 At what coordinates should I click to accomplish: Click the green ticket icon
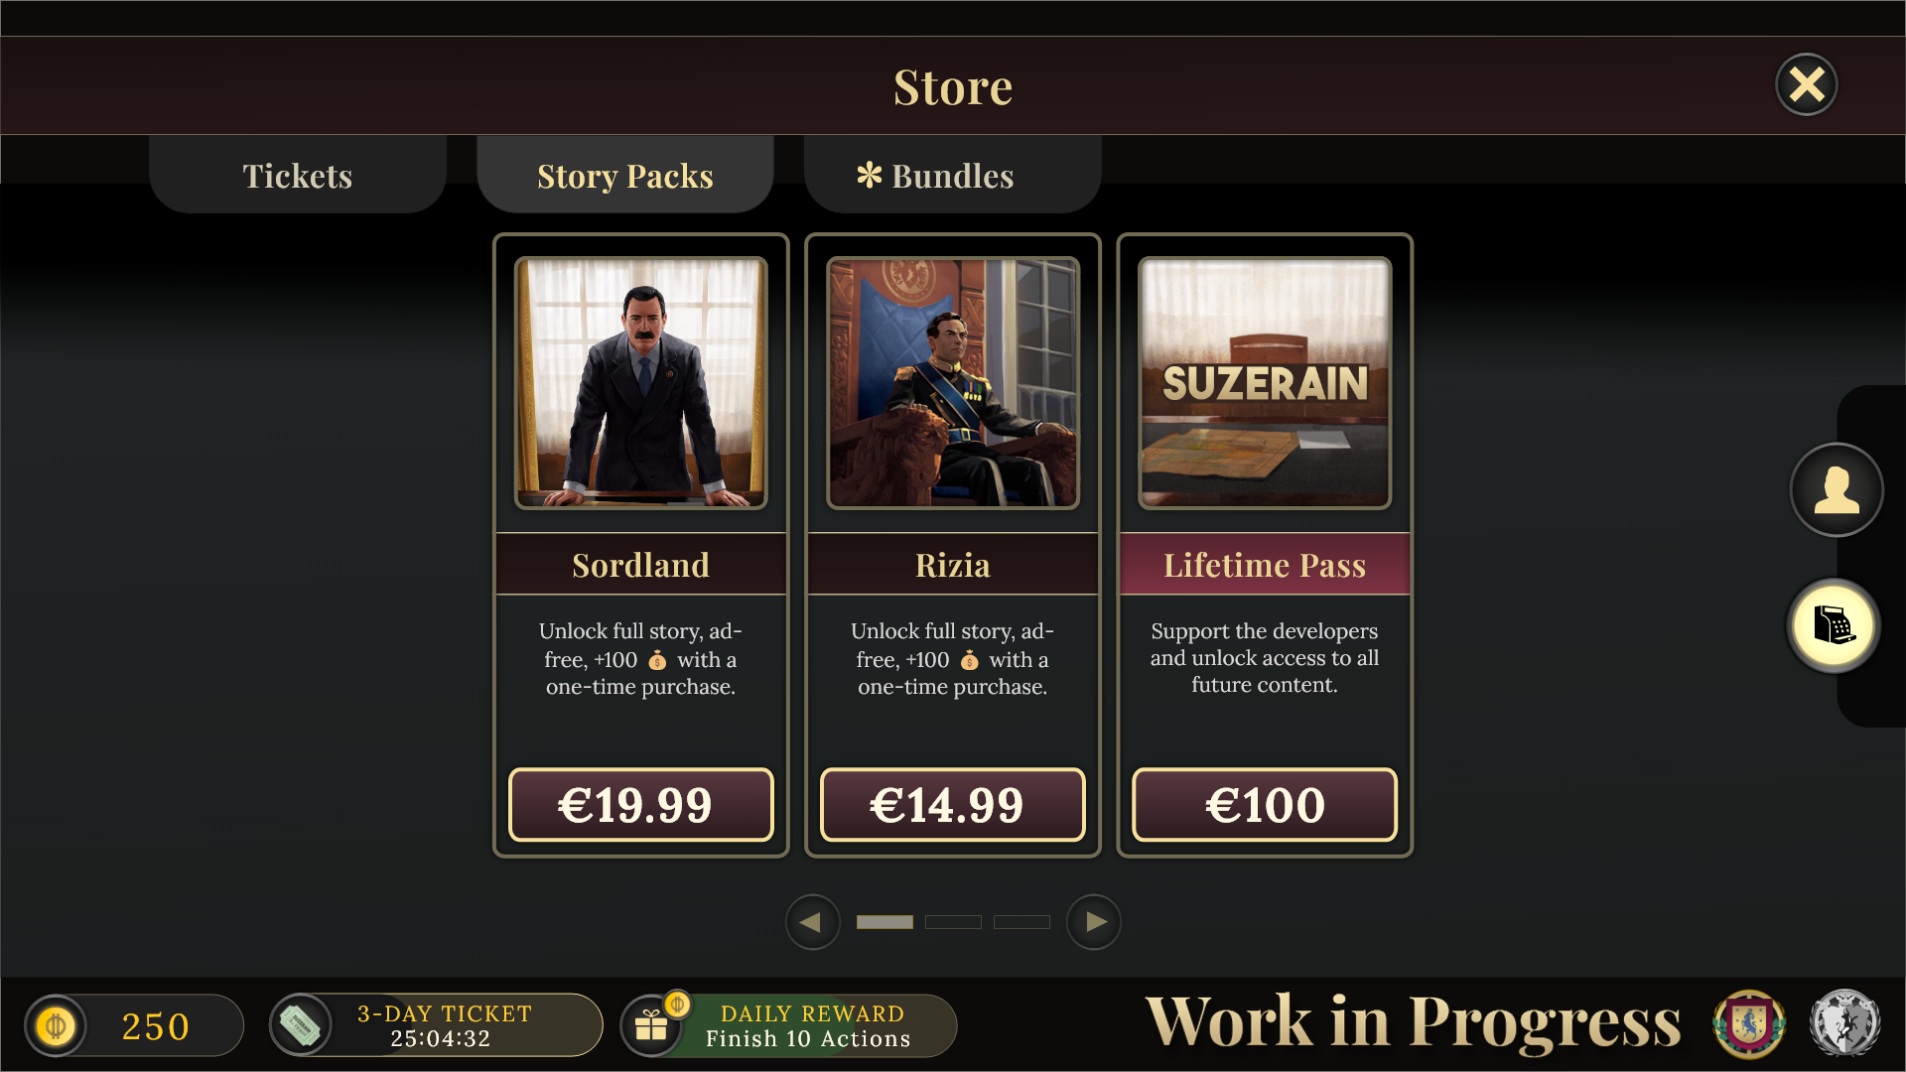pyautogui.click(x=300, y=1025)
